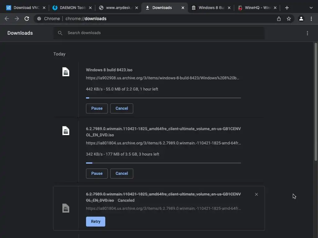Retry the canceled 6.2.7989 download
Screen dimensions: 318x238
[x=96, y=221]
